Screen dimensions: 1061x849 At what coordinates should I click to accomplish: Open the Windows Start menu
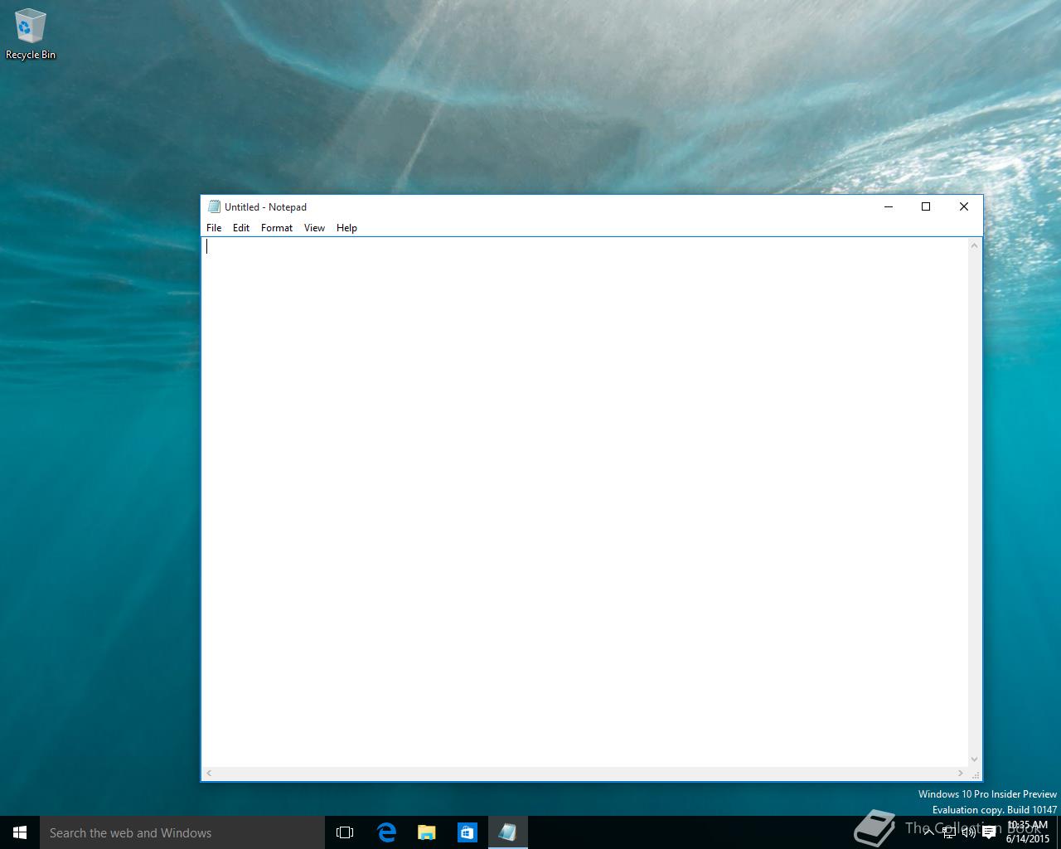(20, 832)
